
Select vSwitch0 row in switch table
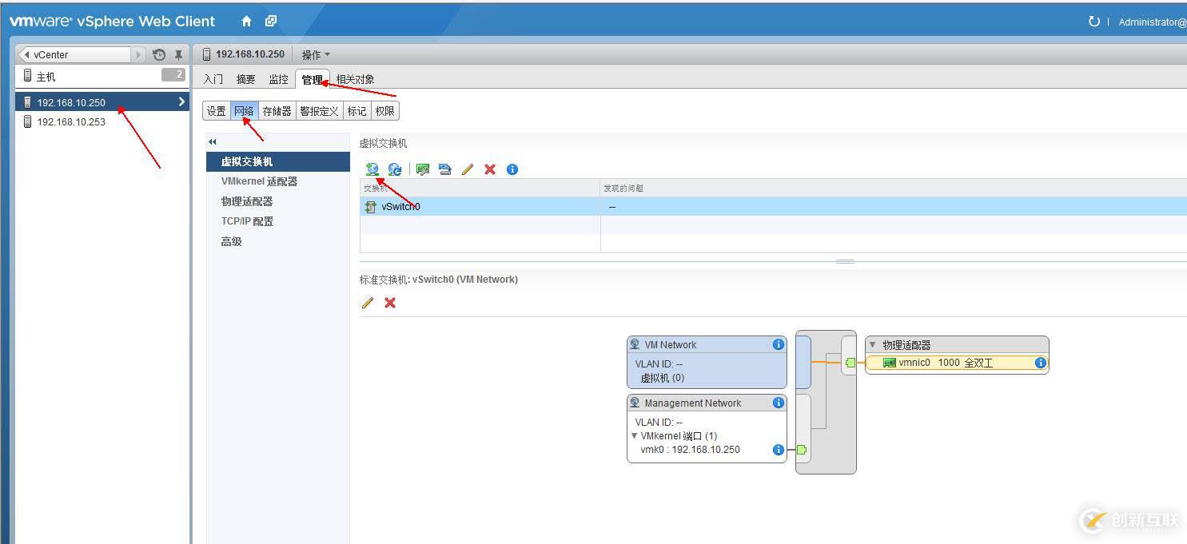pos(773,207)
